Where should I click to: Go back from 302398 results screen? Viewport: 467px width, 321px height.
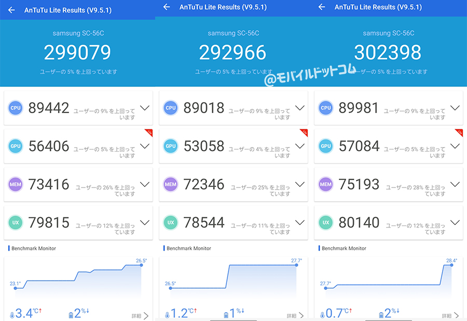322,7
